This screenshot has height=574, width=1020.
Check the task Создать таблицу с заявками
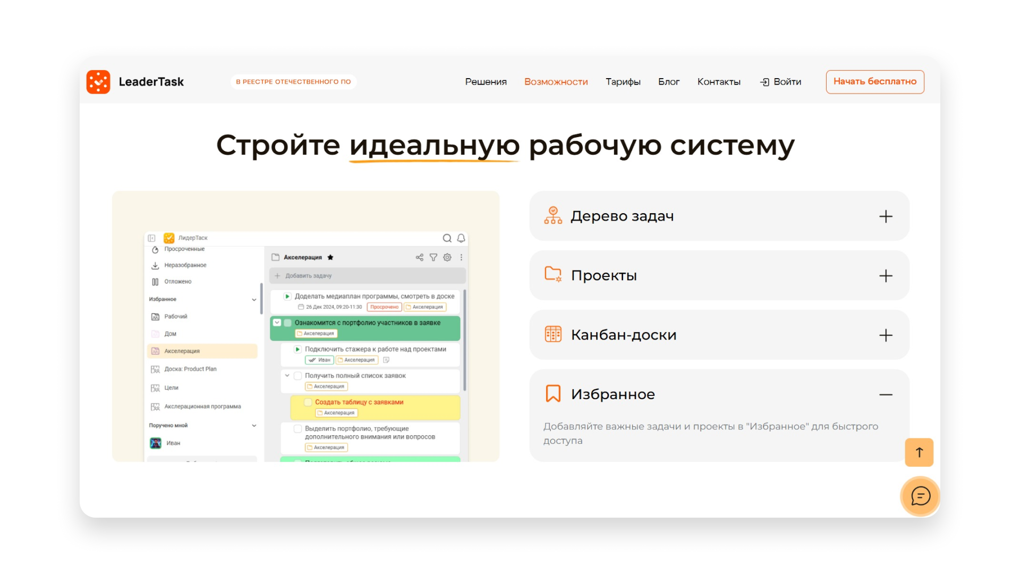(x=308, y=402)
